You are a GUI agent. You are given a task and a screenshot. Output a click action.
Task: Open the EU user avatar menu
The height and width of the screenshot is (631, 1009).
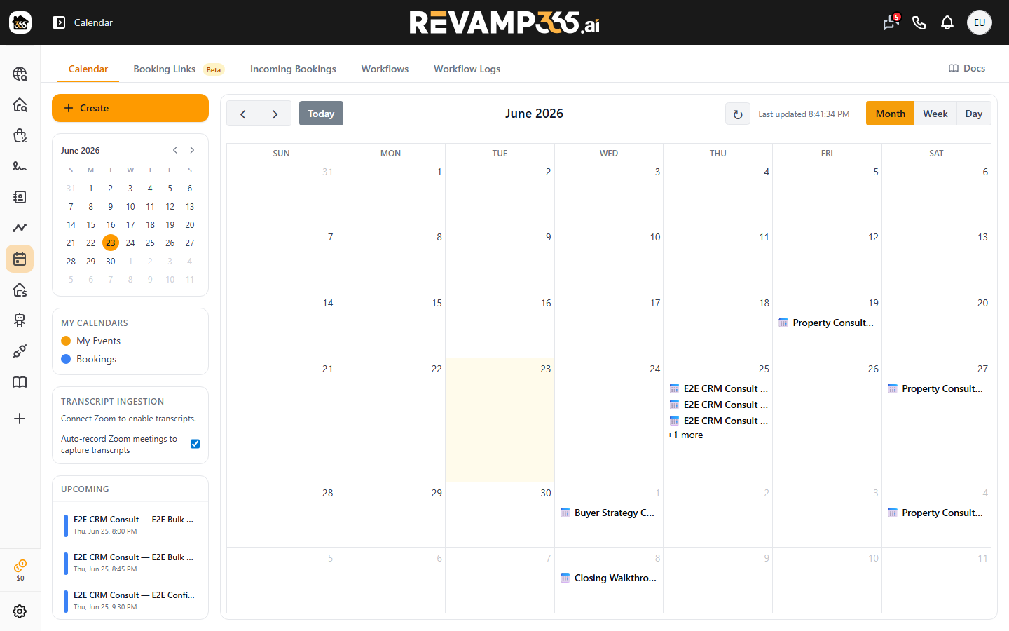pyautogui.click(x=980, y=22)
